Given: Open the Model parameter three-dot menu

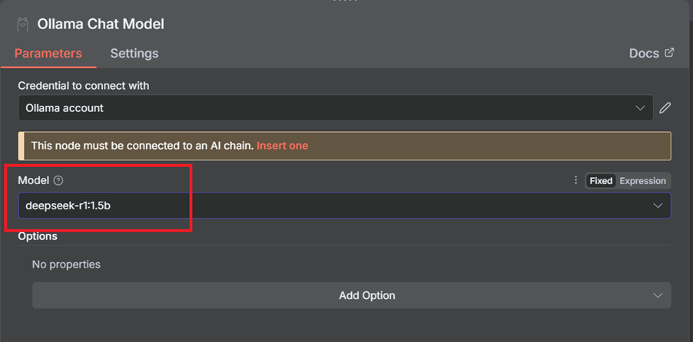Looking at the screenshot, I should (575, 180).
